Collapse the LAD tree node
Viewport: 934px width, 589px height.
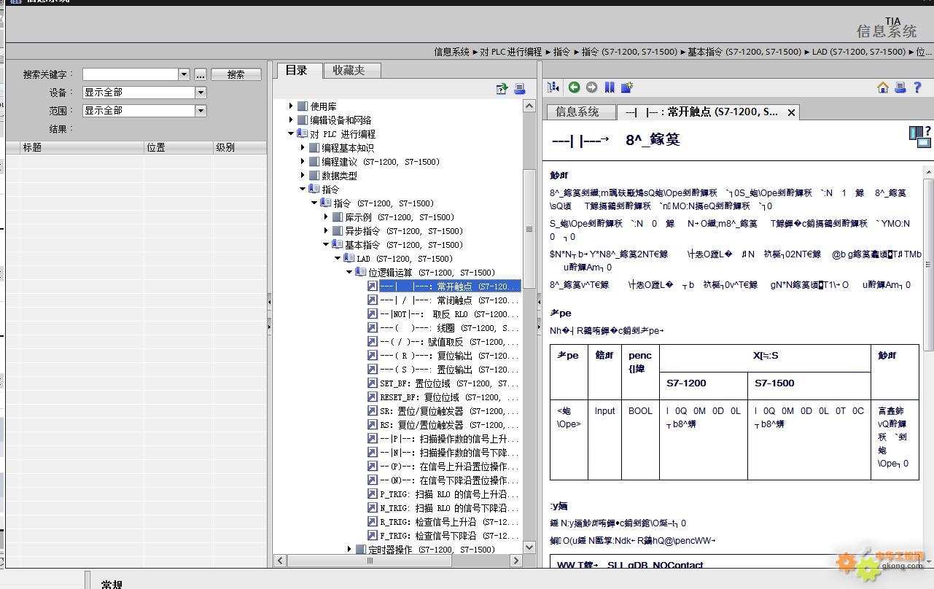338,259
